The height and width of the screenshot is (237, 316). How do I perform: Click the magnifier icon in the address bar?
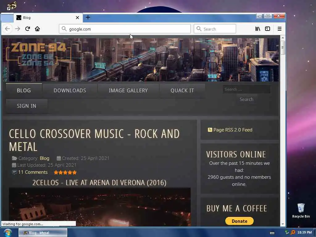click(x=64, y=29)
